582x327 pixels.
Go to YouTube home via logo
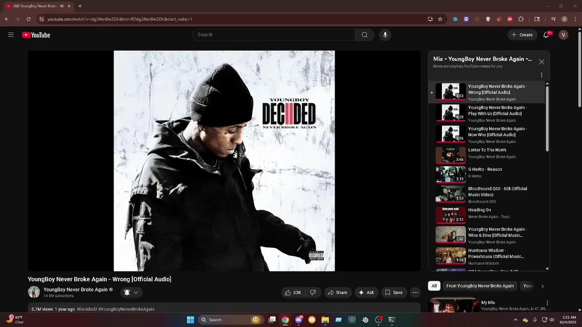coord(36,35)
